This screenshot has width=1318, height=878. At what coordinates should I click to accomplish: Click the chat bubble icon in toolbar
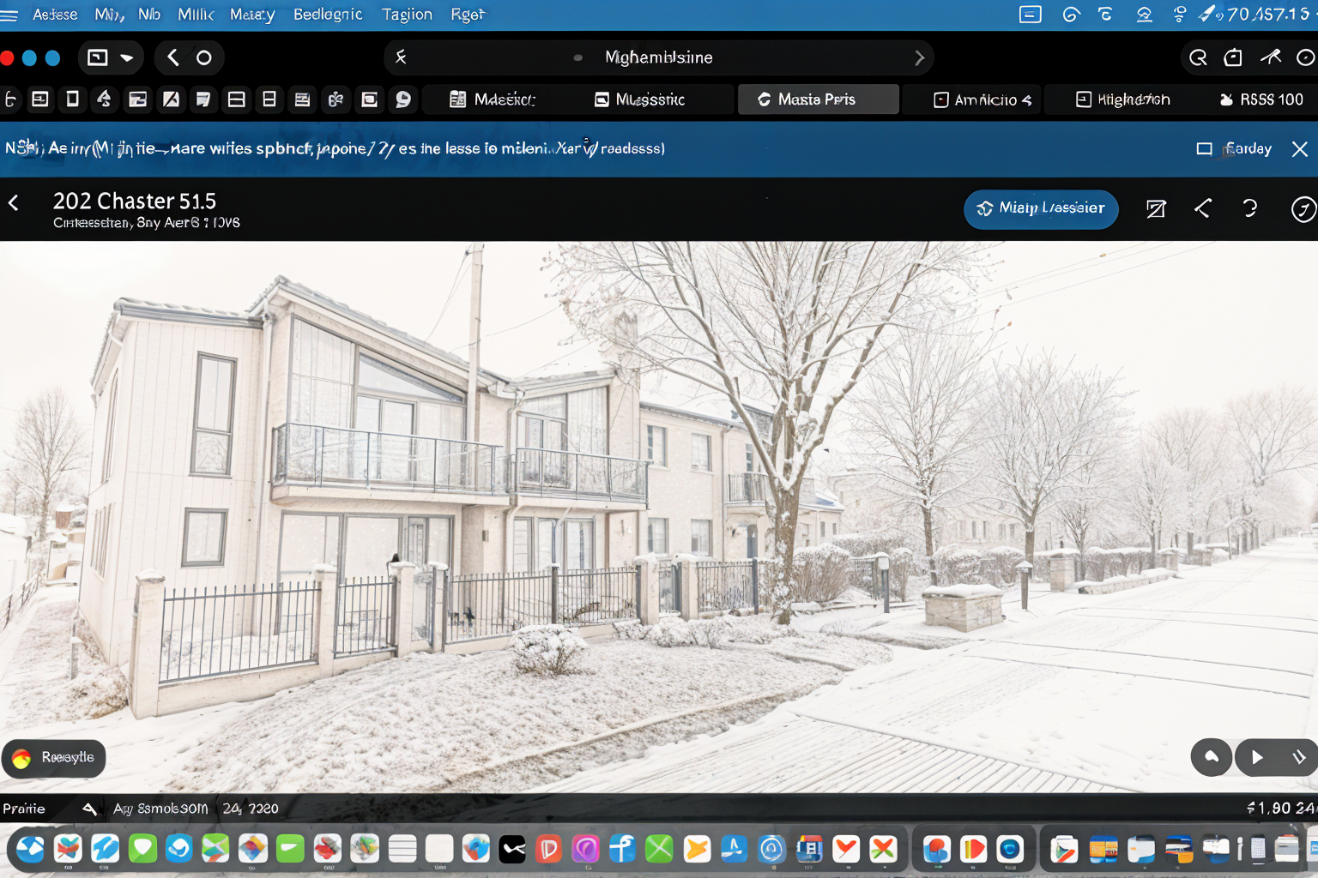click(x=402, y=99)
